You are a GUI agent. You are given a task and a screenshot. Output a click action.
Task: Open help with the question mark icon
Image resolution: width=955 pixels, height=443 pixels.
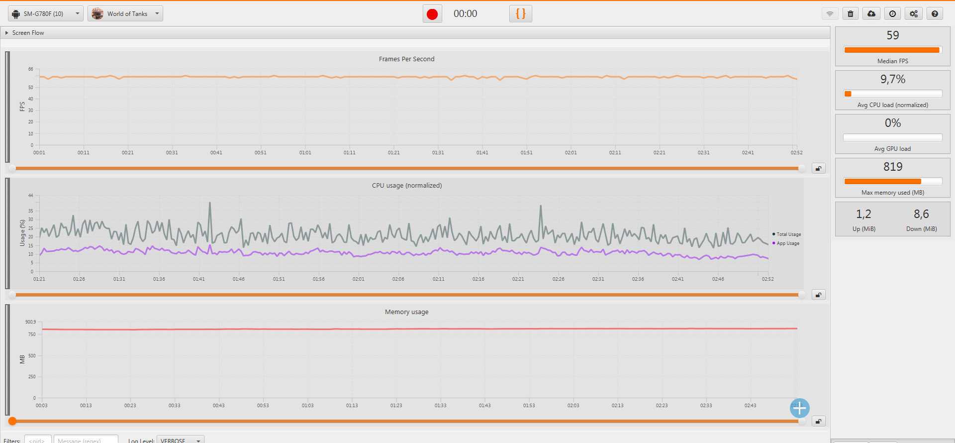(x=935, y=14)
